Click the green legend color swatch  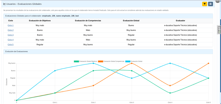point(76,61)
